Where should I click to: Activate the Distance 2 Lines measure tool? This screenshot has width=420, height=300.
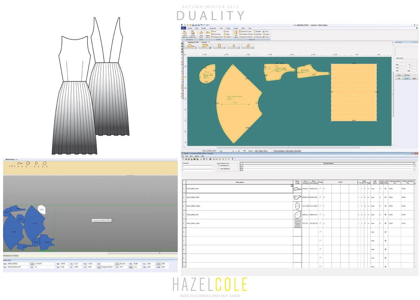[245, 31]
